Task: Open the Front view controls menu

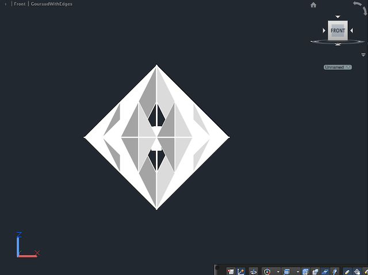Action: point(20,4)
